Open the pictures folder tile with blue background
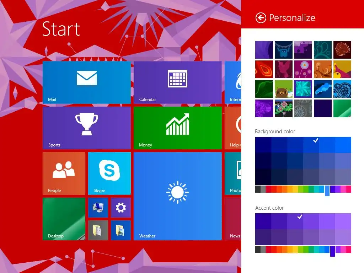The height and width of the screenshot is (273, 364). click(121, 230)
